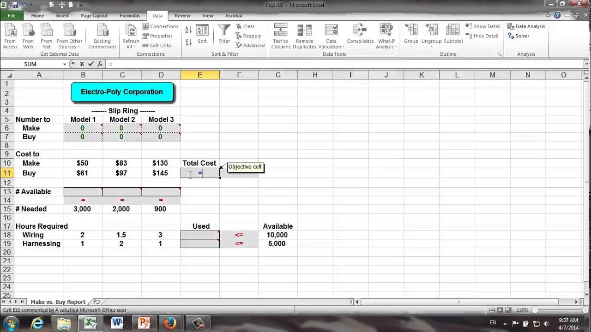The height and width of the screenshot is (332, 591).
Task: Open Firefox from the taskbar
Action: pyautogui.click(x=170, y=323)
